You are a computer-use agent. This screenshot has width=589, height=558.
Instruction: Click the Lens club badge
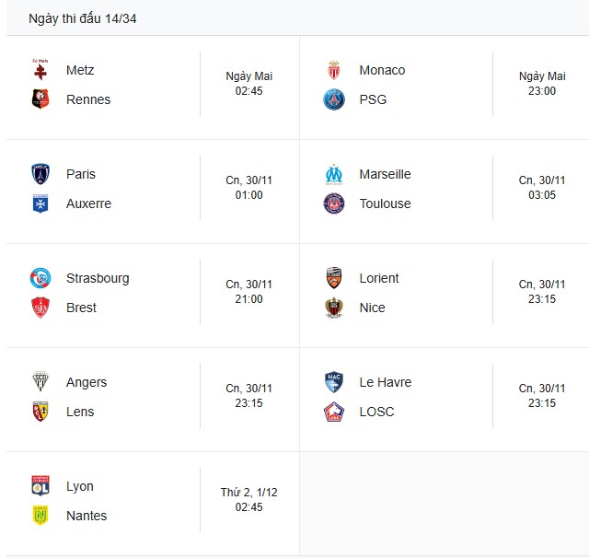(40, 412)
